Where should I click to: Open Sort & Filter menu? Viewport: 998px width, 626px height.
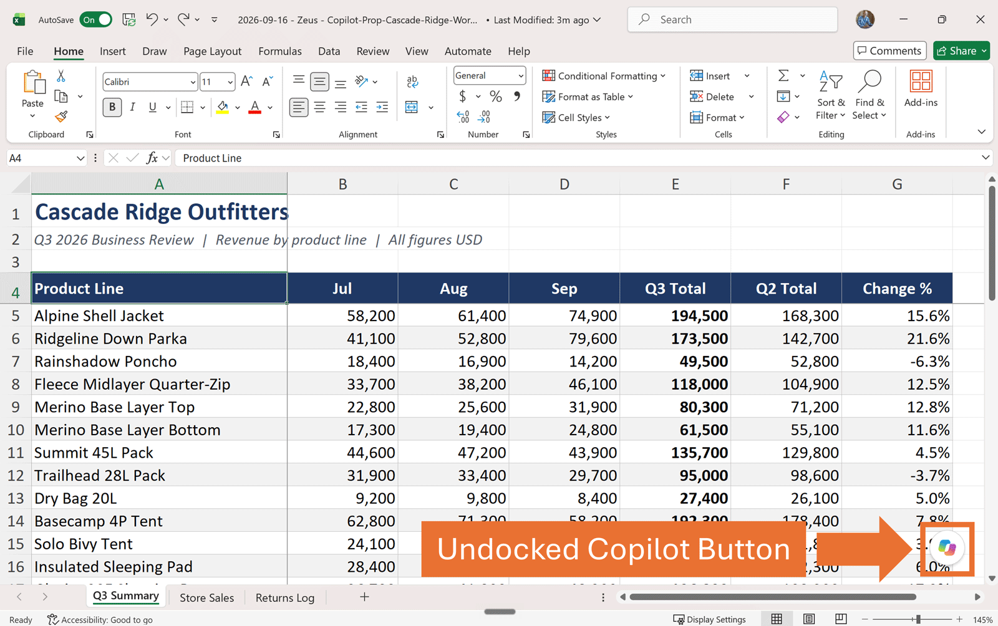pos(831,95)
